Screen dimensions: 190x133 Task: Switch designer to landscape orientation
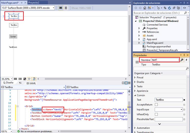pos(61,8)
